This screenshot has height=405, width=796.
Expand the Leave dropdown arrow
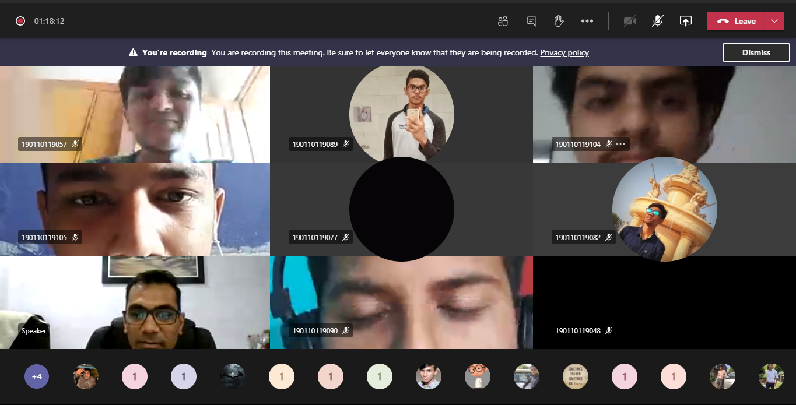774,21
